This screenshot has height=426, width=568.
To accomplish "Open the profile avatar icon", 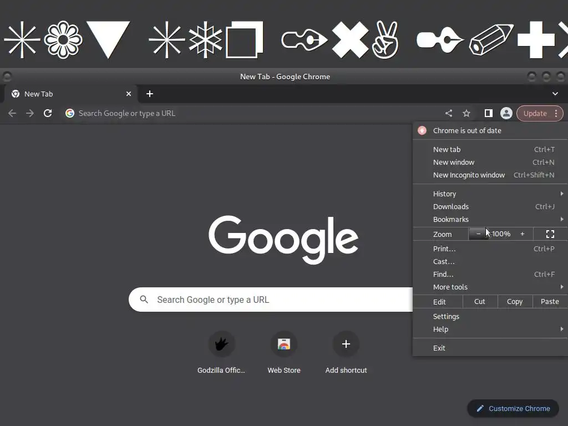I will [506, 113].
